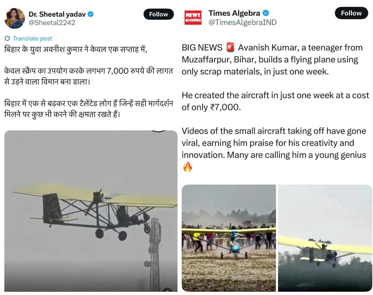This screenshot has height=295, width=373.
Task: Click the siren emoji in BIG NEWS post
Action: pos(229,48)
